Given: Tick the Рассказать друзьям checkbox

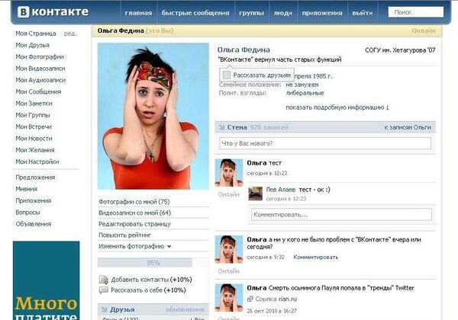Looking at the screenshot, I should (227, 75).
